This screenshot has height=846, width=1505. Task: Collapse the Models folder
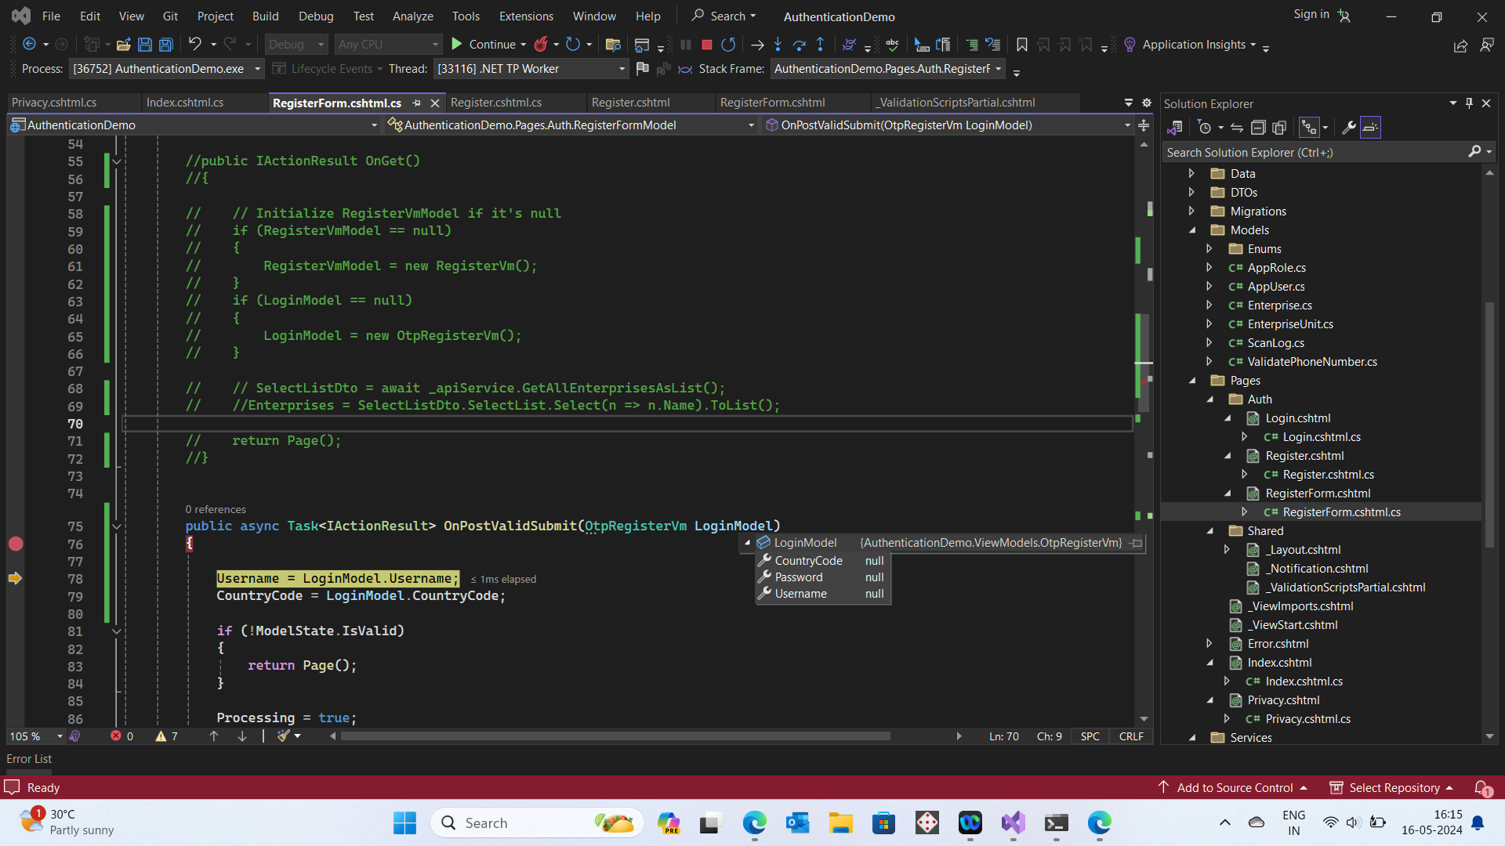coord(1192,230)
